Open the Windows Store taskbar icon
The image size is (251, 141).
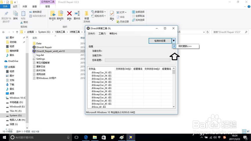click(x=104, y=137)
